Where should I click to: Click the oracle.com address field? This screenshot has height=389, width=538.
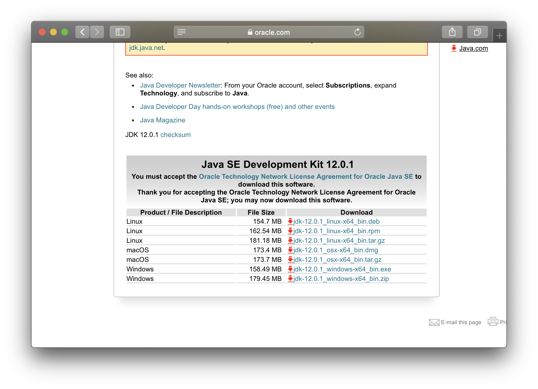pyautogui.click(x=269, y=32)
